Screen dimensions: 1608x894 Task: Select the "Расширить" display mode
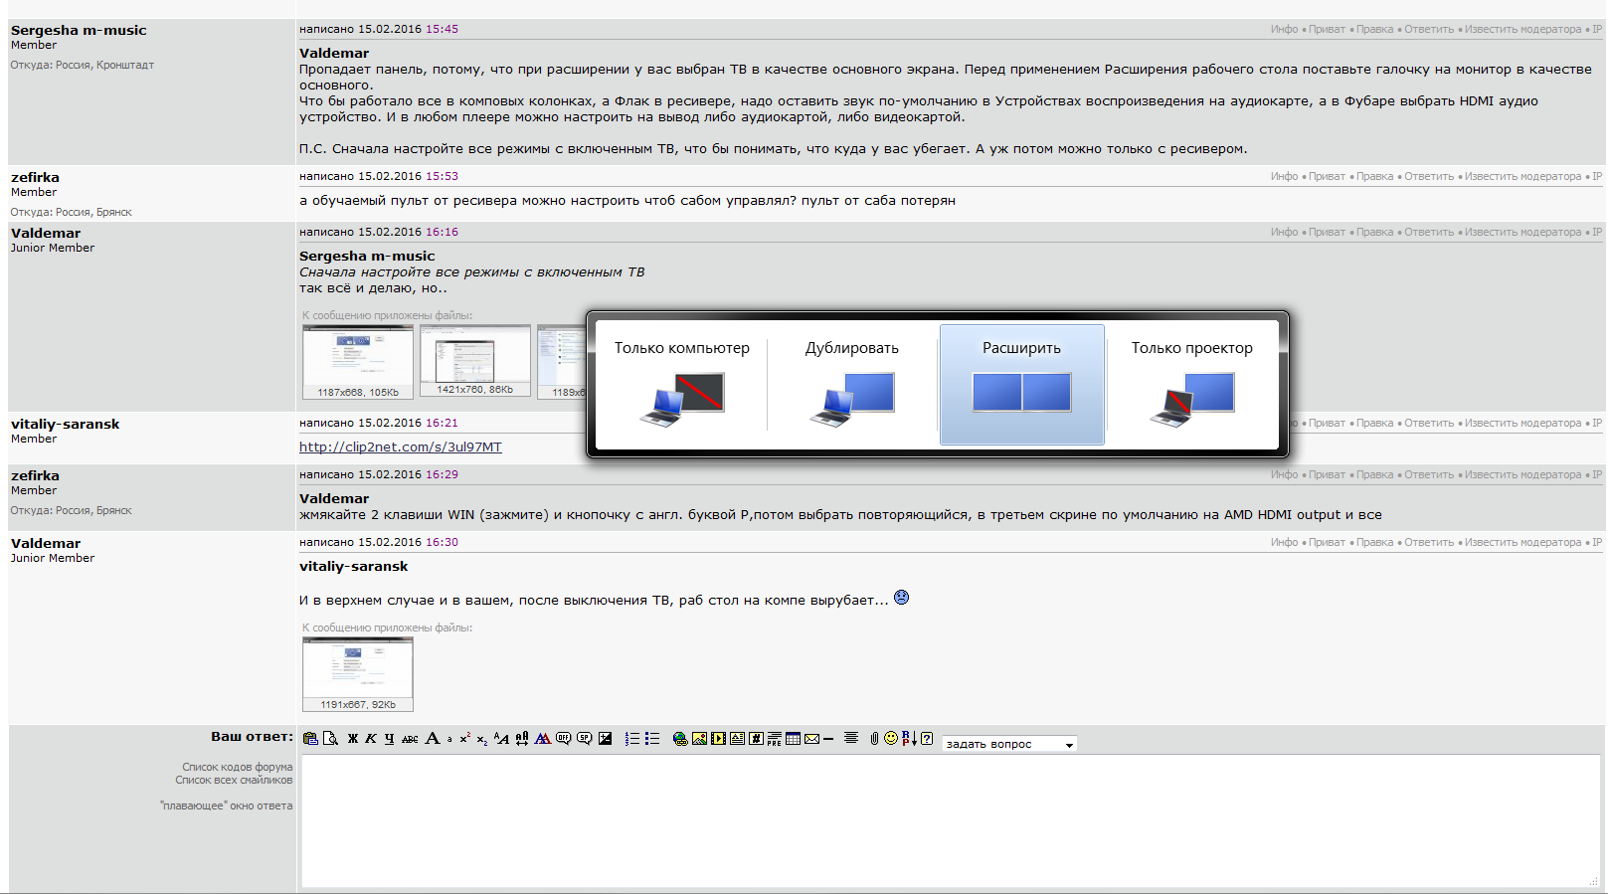click(1022, 384)
